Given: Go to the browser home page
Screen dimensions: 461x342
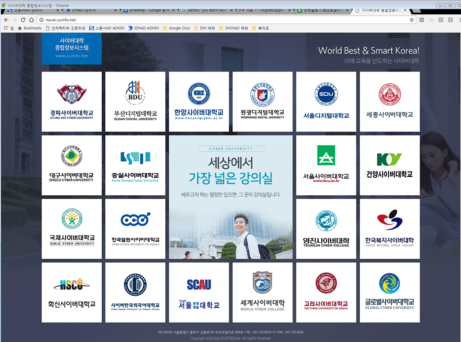Looking at the screenshot, I should (x=32, y=20).
